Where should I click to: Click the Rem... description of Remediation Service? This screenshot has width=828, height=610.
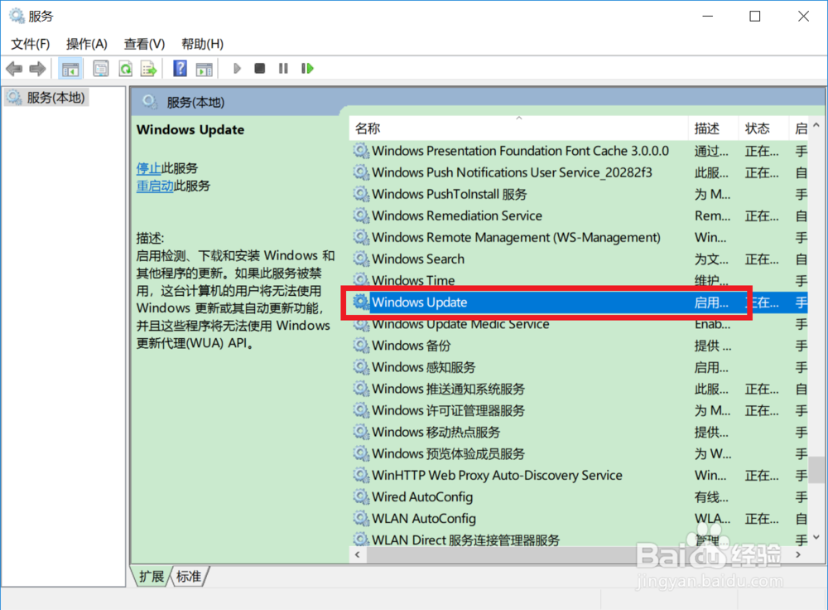[712, 215]
